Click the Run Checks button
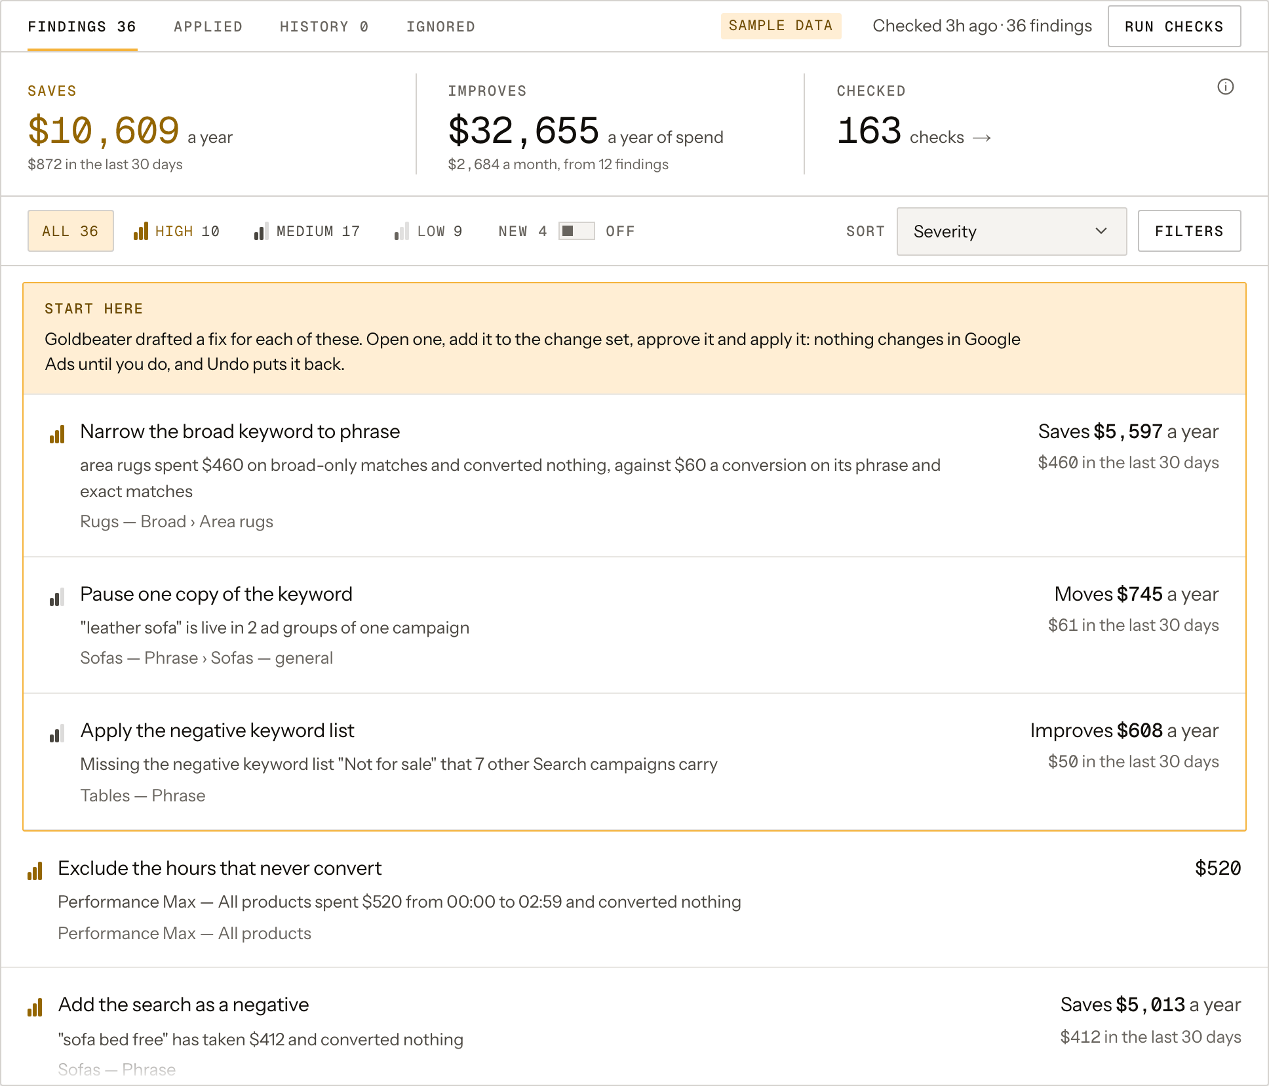This screenshot has height=1086, width=1269. 1174,26
